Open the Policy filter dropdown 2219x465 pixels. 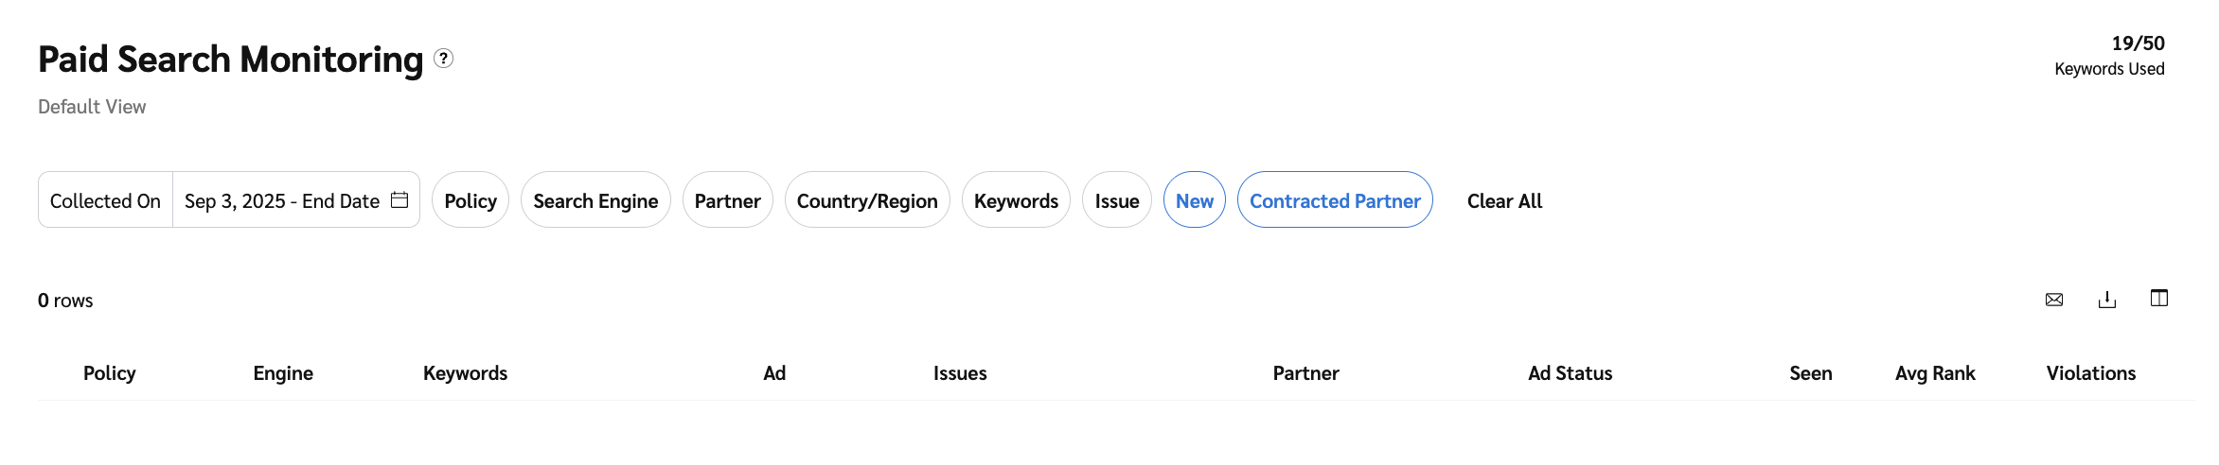click(470, 200)
